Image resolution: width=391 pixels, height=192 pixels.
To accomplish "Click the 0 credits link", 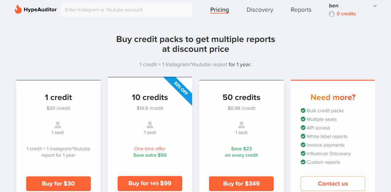I will [x=346, y=14].
